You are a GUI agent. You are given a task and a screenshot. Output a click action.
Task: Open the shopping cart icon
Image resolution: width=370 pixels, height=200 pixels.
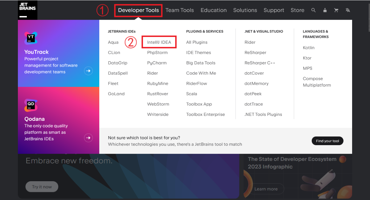(336, 10)
